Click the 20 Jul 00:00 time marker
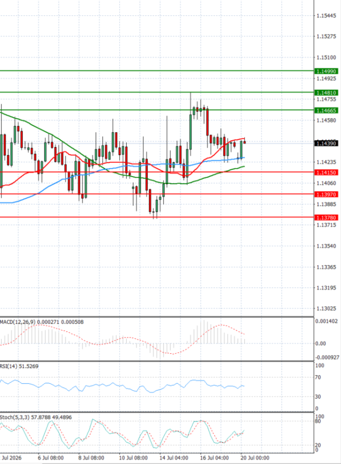 pos(255,458)
